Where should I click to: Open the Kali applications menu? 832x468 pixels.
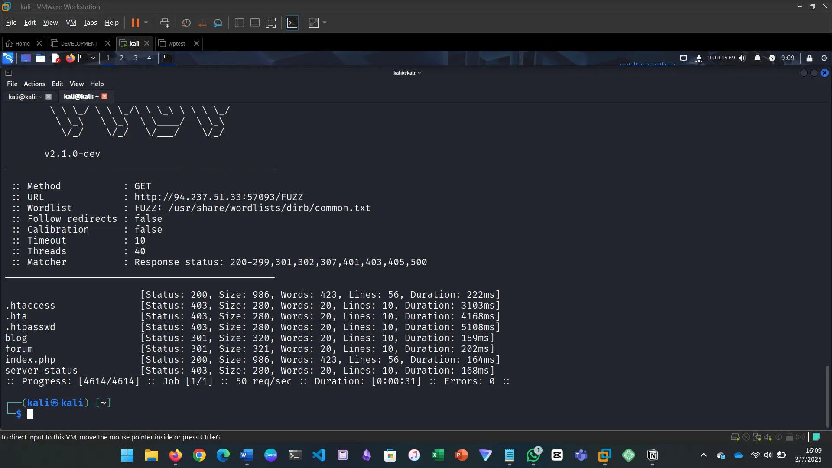coord(7,58)
